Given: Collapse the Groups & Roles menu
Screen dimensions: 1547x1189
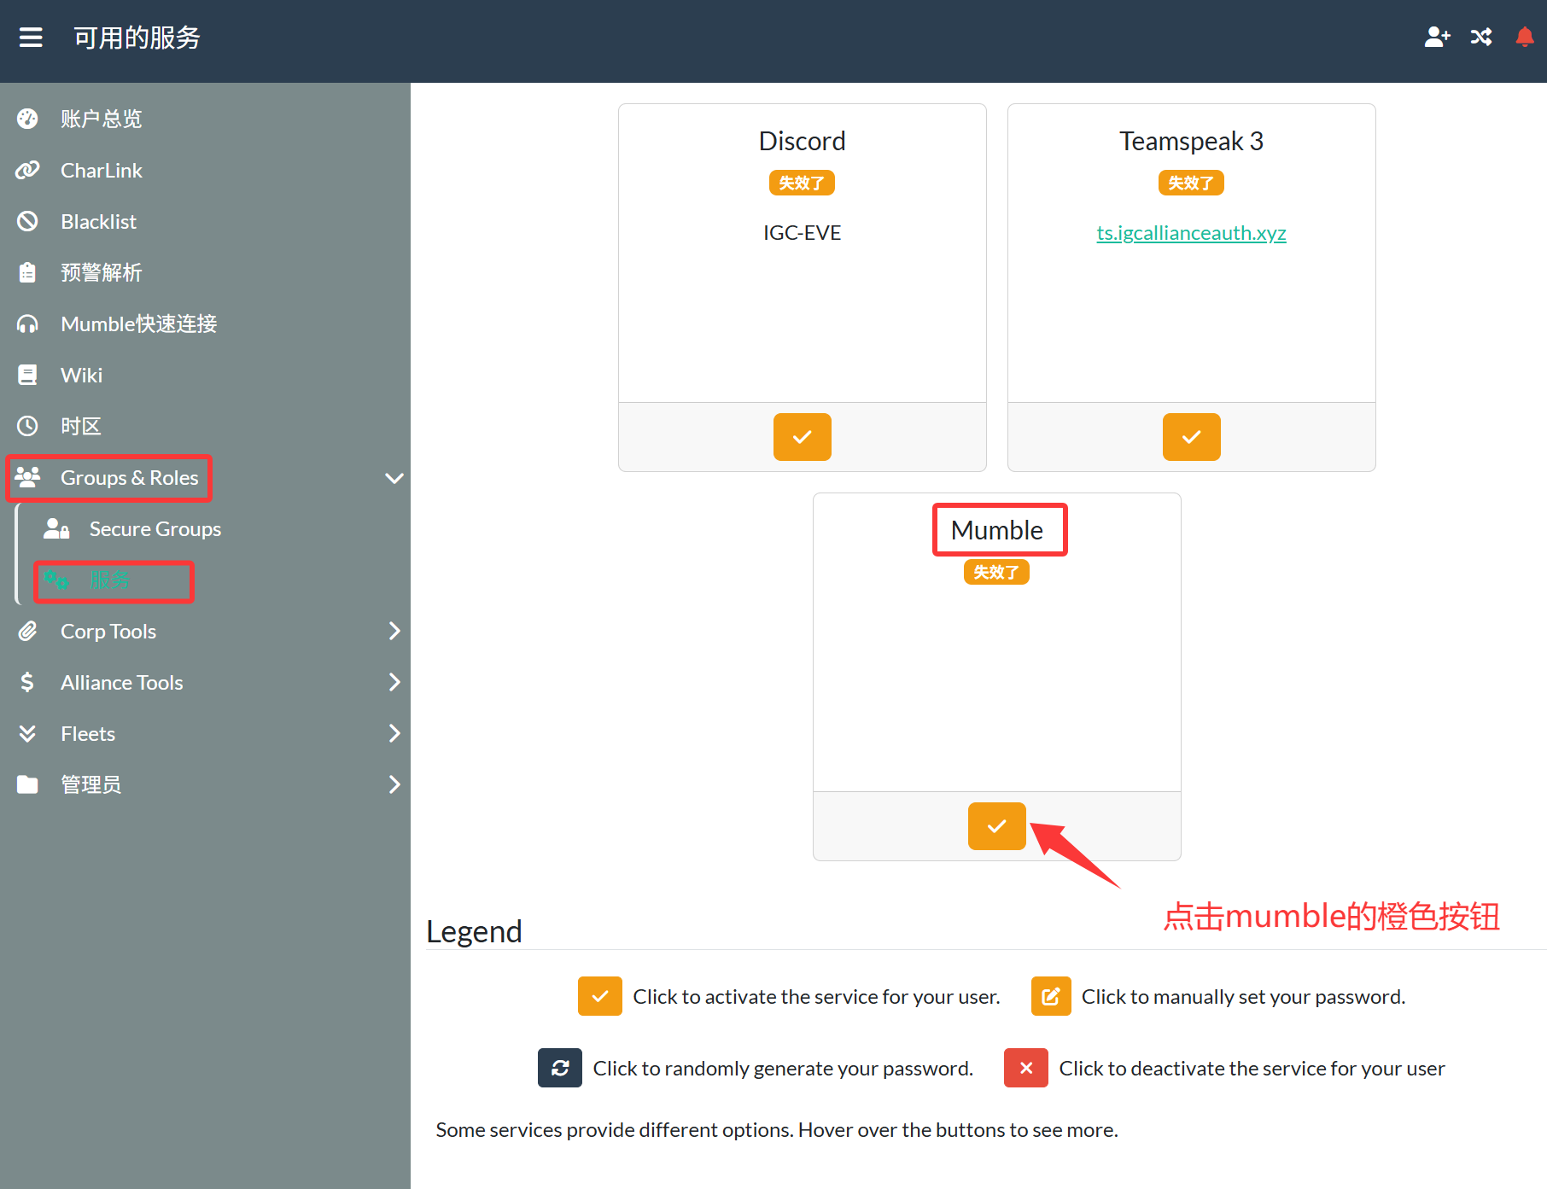Looking at the screenshot, I should pyautogui.click(x=394, y=478).
